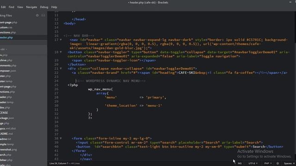This screenshot has height=166, width=296.
Task: Open Working Files settings gear
Action: pyautogui.click(x=37, y=15)
